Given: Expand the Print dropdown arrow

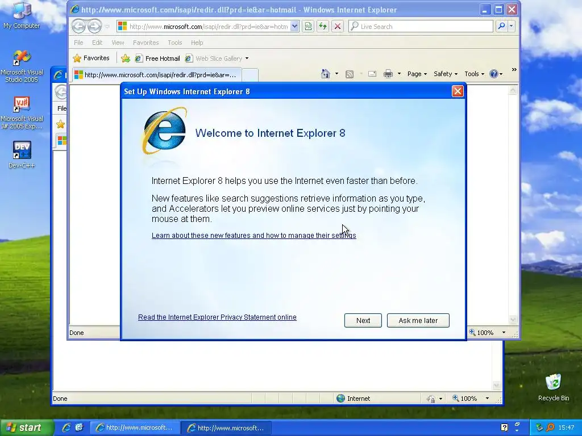Looking at the screenshot, I should pos(399,74).
